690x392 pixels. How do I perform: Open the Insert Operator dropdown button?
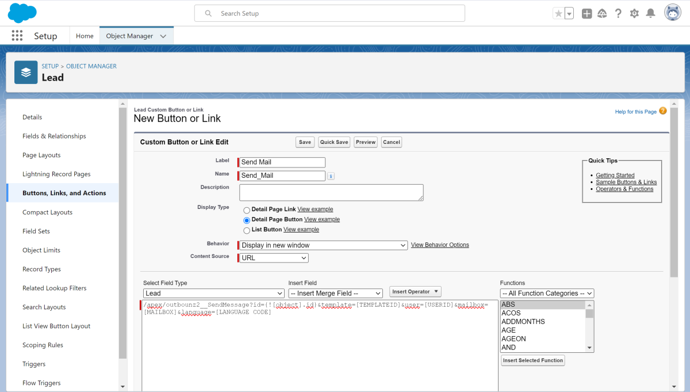pos(415,292)
